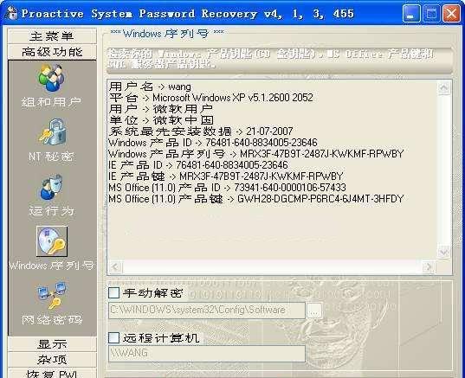
Task: Open the 组和用户 (Groups and Users) icon
Action: 51,78
